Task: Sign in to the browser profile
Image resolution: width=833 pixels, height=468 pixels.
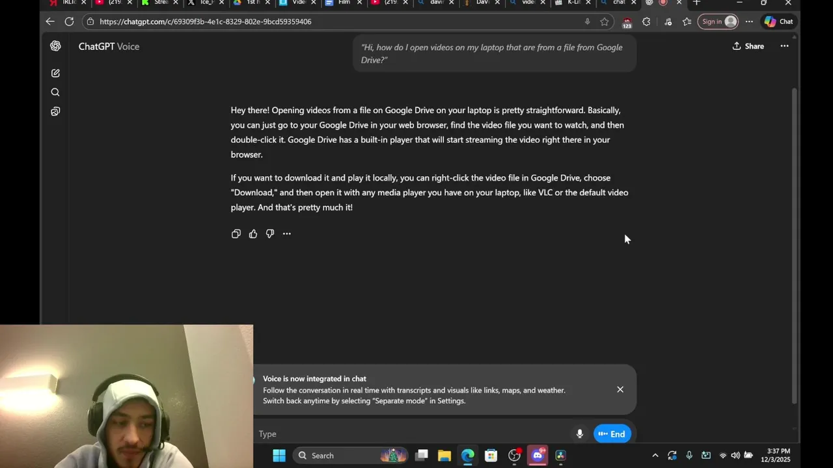Action: click(718, 21)
